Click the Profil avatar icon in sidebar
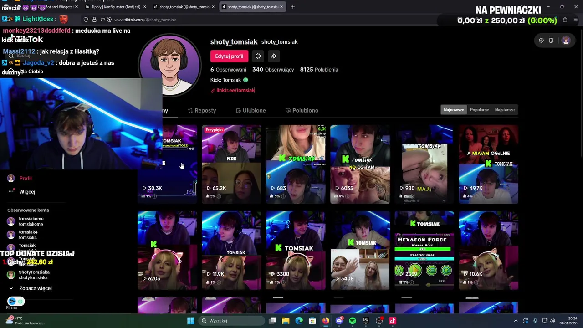The width and height of the screenshot is (583, 328). click(x=11, y=178)
